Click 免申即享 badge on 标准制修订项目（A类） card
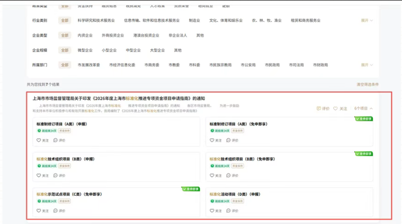Image resolution: width=402 pixels, height=224 pixels. (364, 119)
